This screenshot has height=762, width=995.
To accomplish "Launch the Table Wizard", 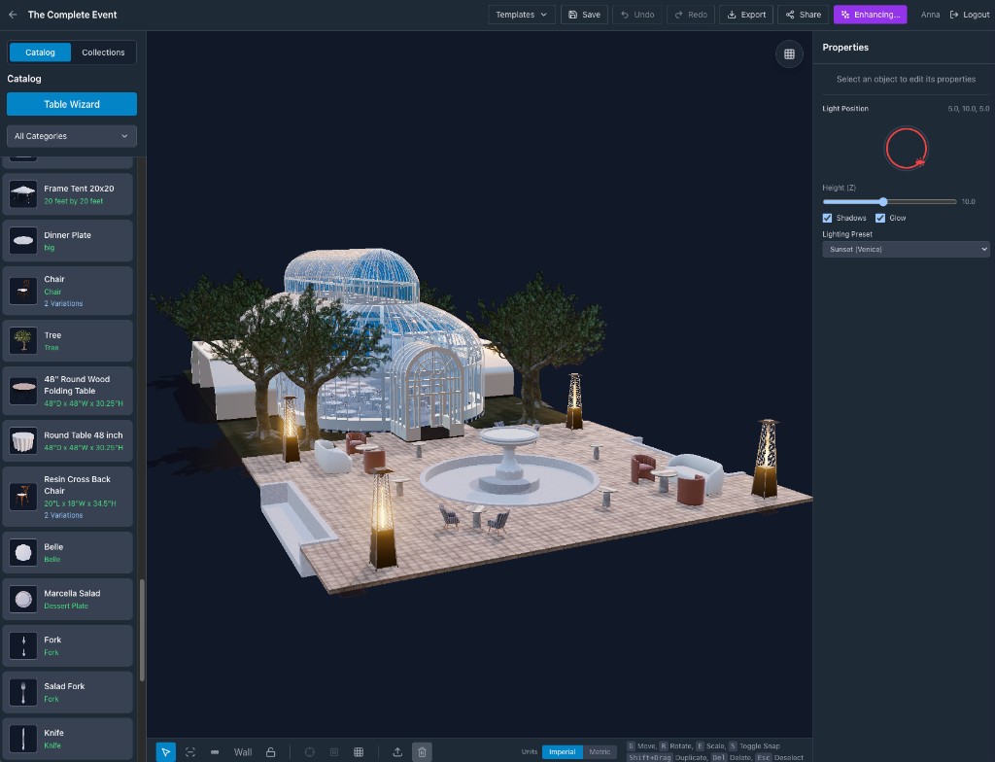I will pos(71,104).
